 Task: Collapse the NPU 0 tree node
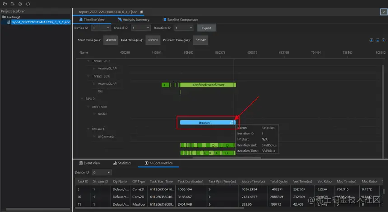click(82, 99)
